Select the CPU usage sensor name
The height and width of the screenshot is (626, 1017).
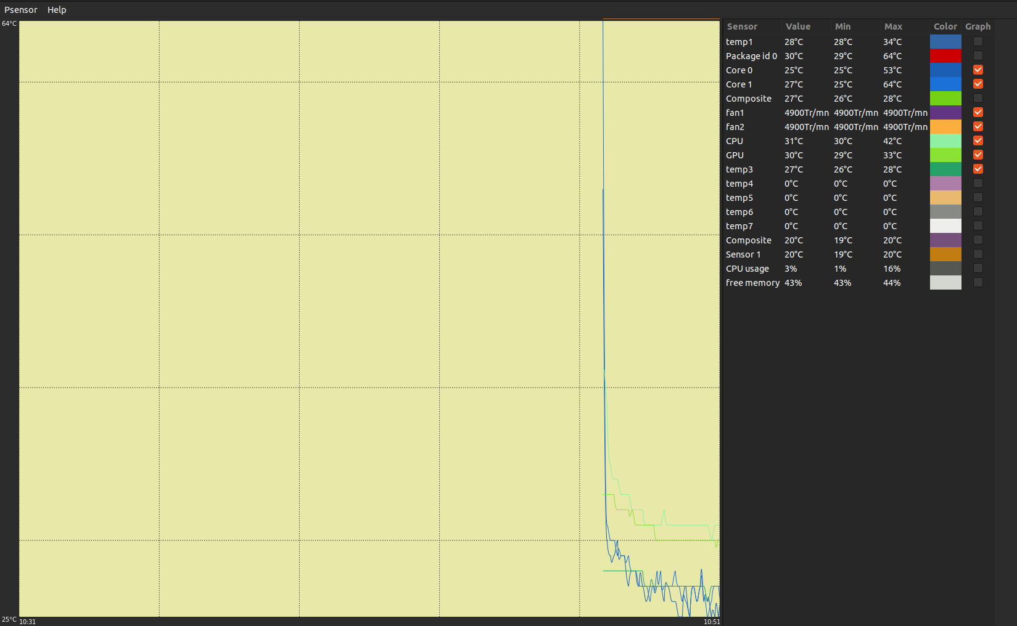(747, 269)
